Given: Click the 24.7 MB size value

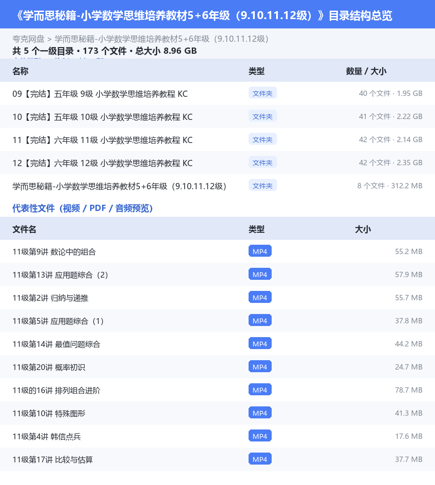Looking at the screenshot, I should coord(409,367).
